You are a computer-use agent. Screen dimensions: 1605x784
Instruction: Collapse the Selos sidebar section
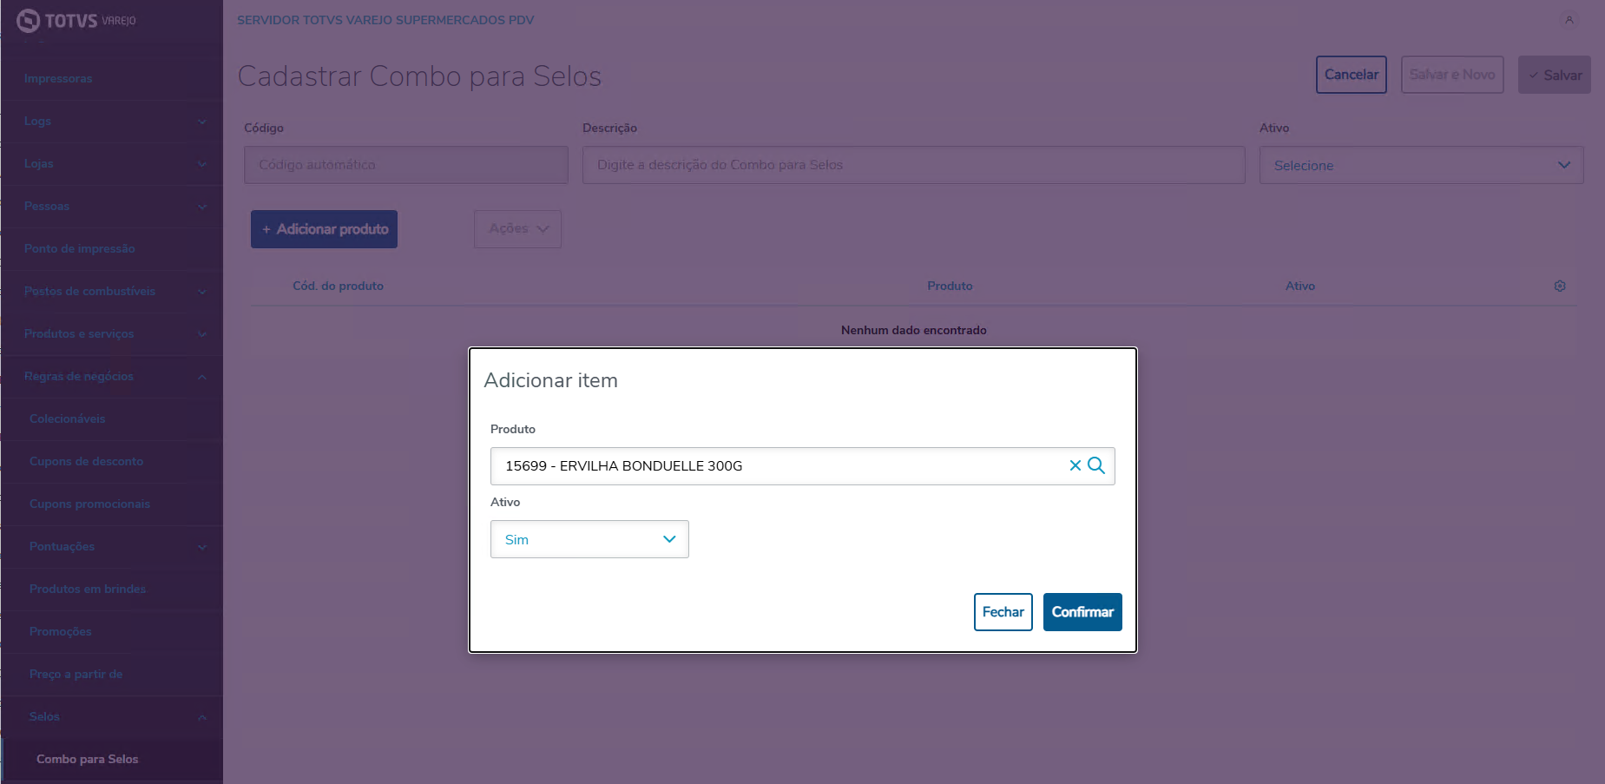(111, 717)
